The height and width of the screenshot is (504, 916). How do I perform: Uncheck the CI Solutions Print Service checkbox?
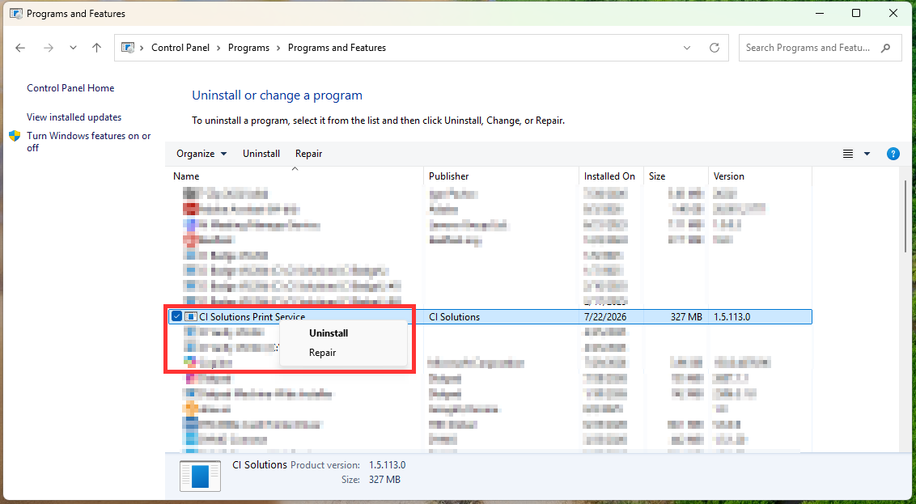(176, 316)
